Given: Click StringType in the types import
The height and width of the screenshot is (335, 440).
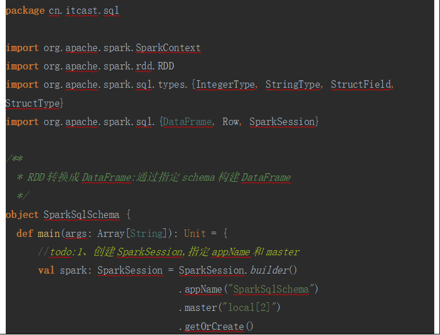Looking at the screenshot, I should click(x=293, y=84).
